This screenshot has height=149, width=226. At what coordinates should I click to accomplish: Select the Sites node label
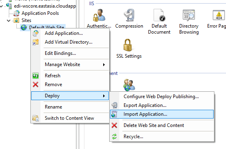coord(26,20)
